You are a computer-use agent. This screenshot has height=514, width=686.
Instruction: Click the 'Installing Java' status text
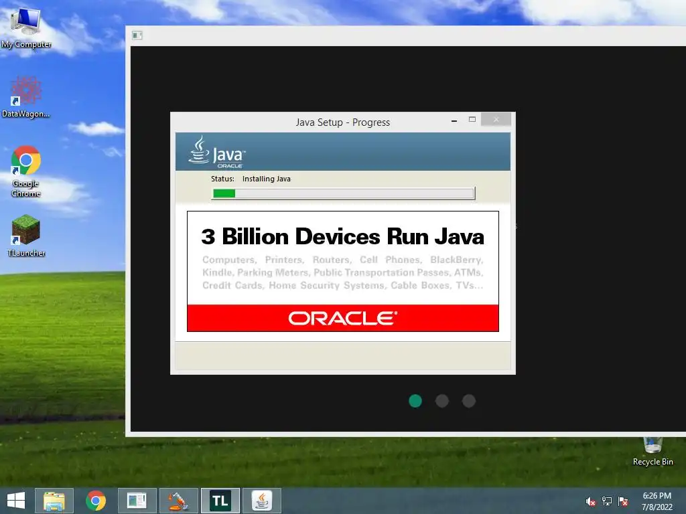pos(267,179)
